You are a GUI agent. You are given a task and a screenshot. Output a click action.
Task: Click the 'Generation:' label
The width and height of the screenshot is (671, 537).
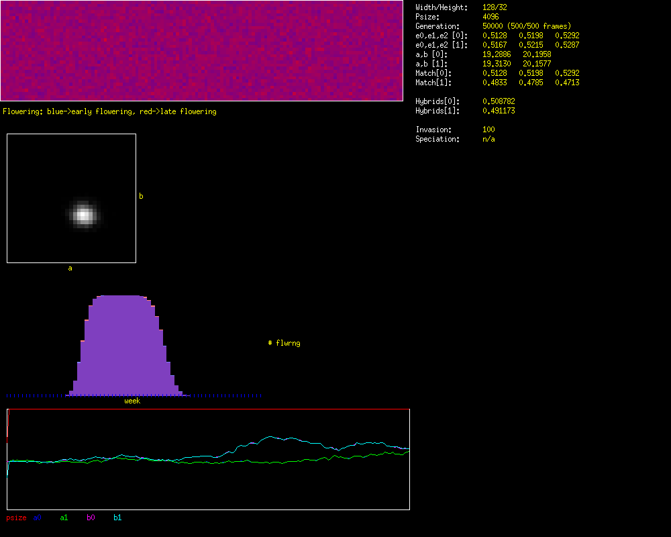pos(437,27)
